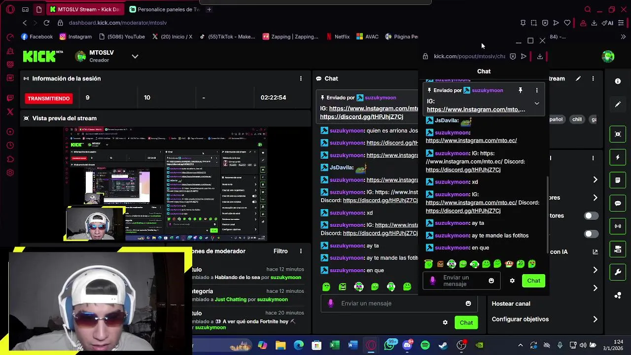
Task: Open the Hostear canal option
Action: [511, 304]
